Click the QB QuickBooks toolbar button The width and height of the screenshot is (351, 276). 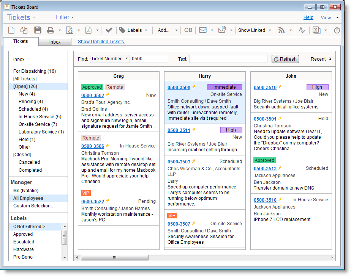[188, 30]
